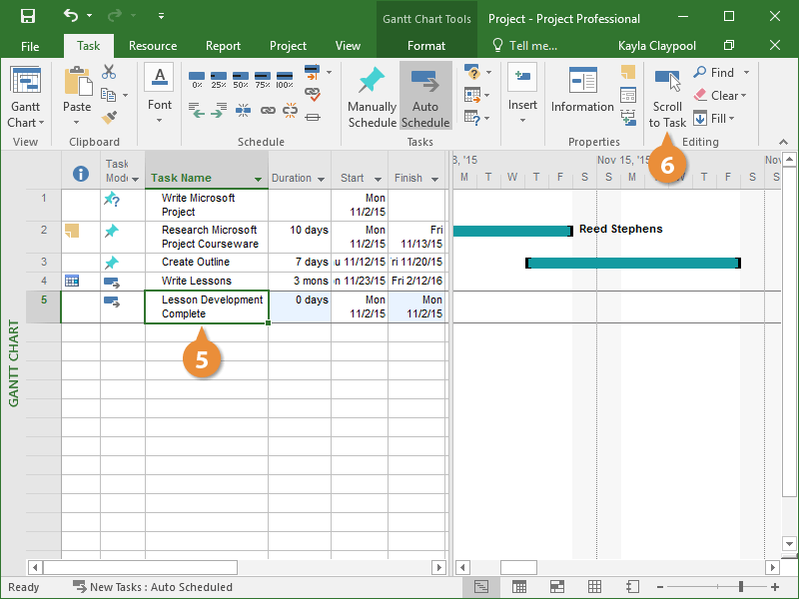Mark task 50% complete
Image resolution: width=799 pixels, height=599 pixels.
click(x=241, y=78)
